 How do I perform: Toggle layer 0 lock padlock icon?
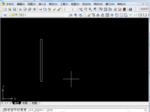click(x=20, y=15)
